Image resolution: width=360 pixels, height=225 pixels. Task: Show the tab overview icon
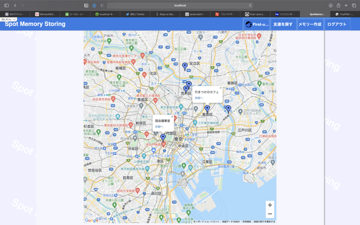pos(354,5)
